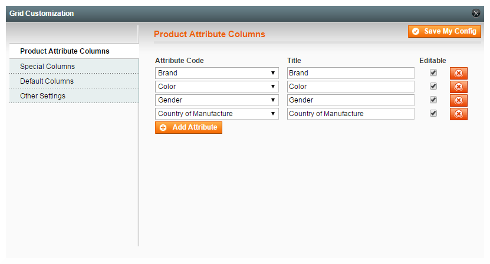The image size is (490, 264).
Task: Remove the Color attribute row
Action: point(458,87)
